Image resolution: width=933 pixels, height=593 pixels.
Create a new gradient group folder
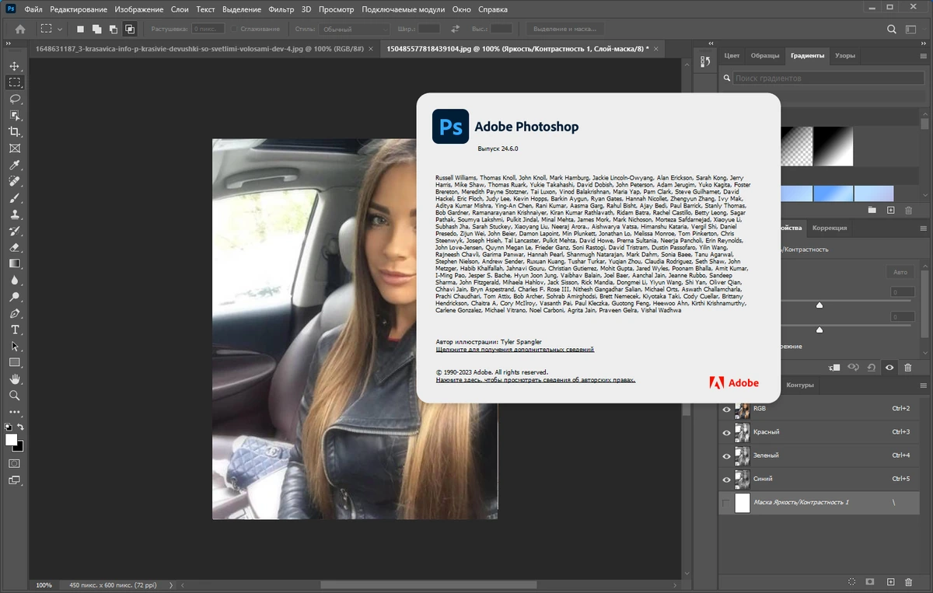tap(872, 210)
